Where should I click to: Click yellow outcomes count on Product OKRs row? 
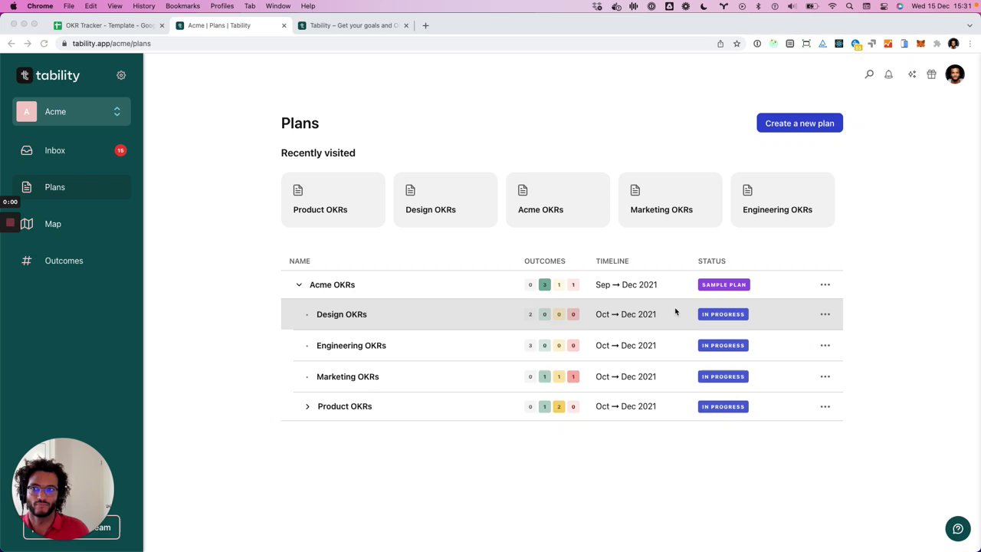(559, 406)
